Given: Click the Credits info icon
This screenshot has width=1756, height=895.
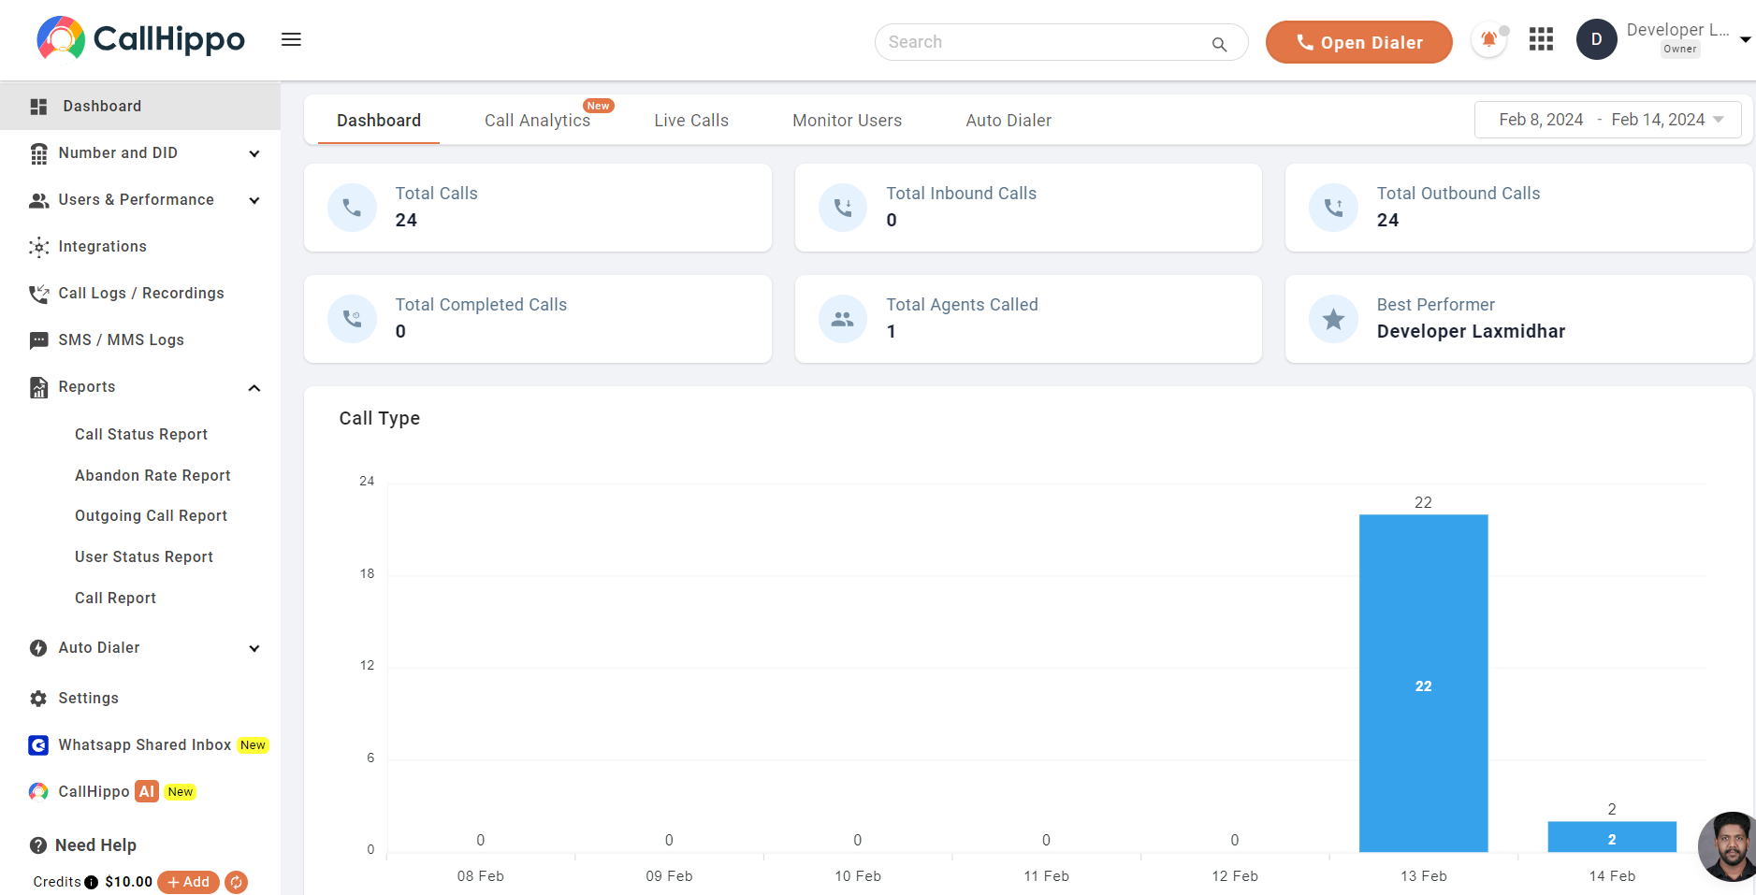Looking at the screenshot, I should tap(91, 882).
